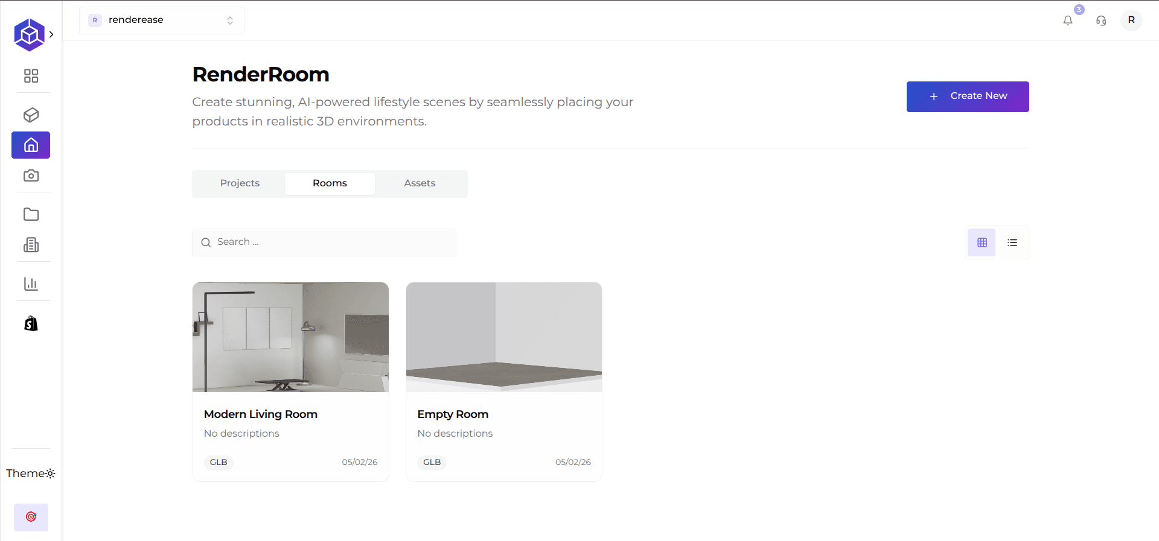Toggle the Theme sun icon
The width and height of the screenshot is (1159, 541).
click(x=50, y=473)
